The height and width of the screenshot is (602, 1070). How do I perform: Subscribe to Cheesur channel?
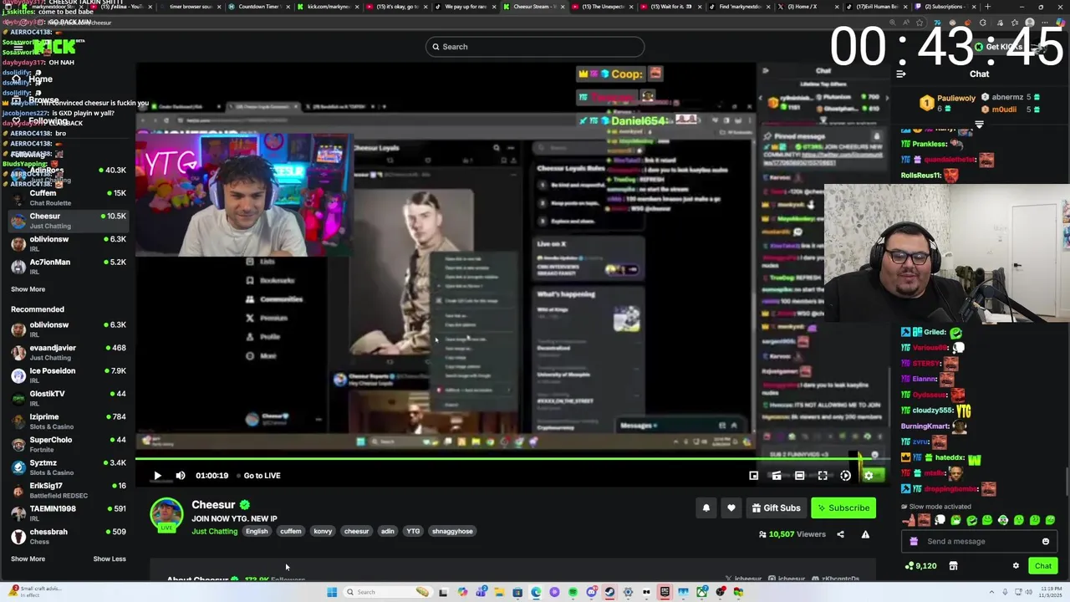[x=843, y=508]
